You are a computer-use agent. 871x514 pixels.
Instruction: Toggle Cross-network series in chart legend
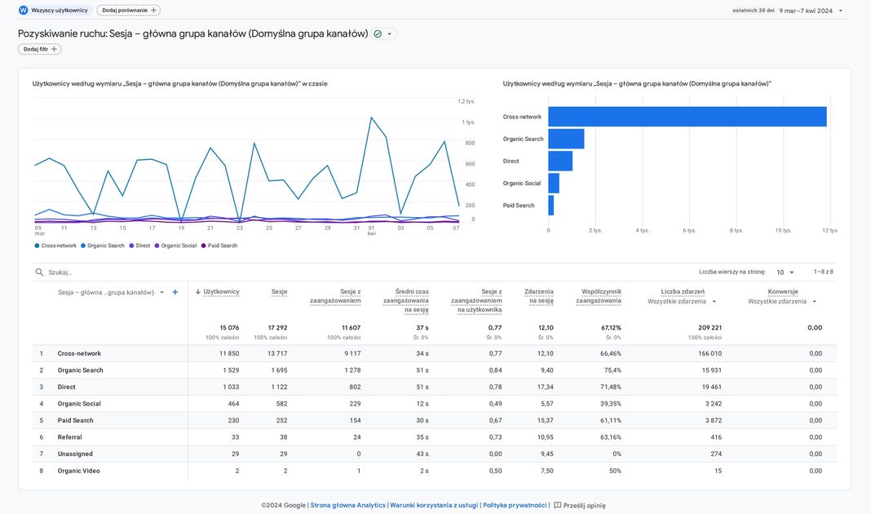[55, 246]
